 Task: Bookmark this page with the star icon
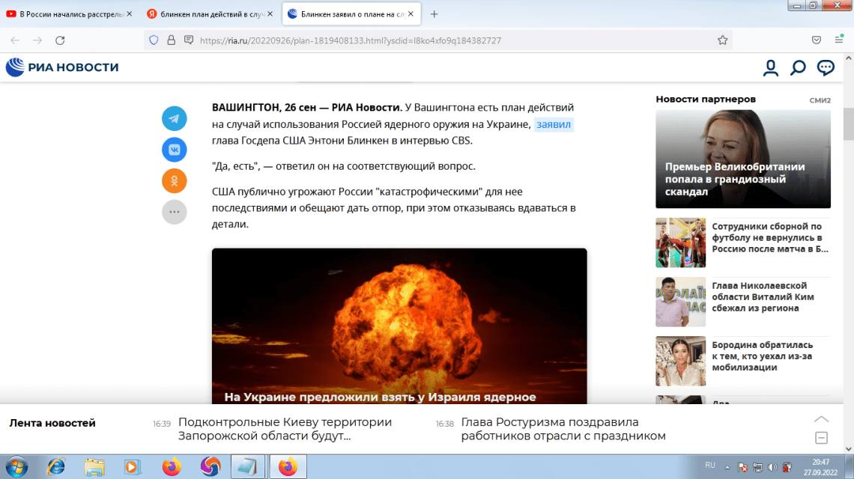point(722,40)
